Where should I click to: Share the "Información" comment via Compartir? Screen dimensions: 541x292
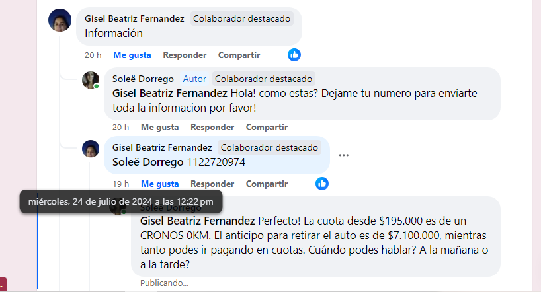[x=239, y=55]
